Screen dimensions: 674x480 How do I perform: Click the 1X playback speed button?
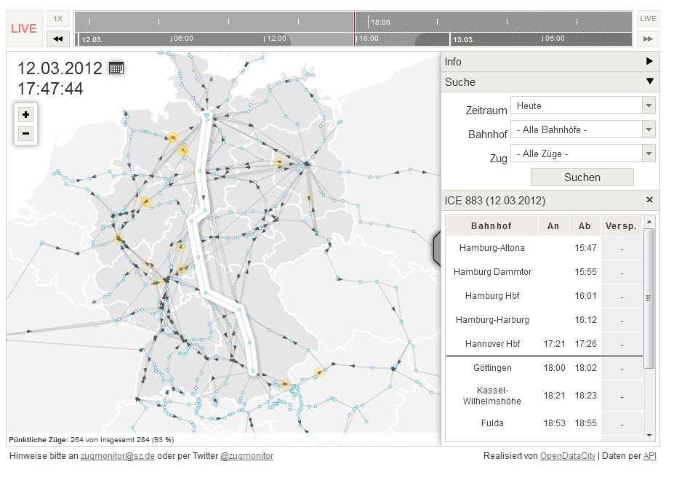[58, 19]
